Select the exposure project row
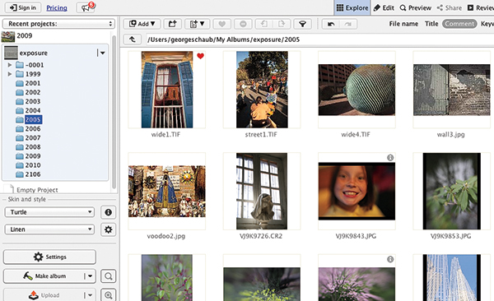The image size is (494, 301). coord(55,53)
